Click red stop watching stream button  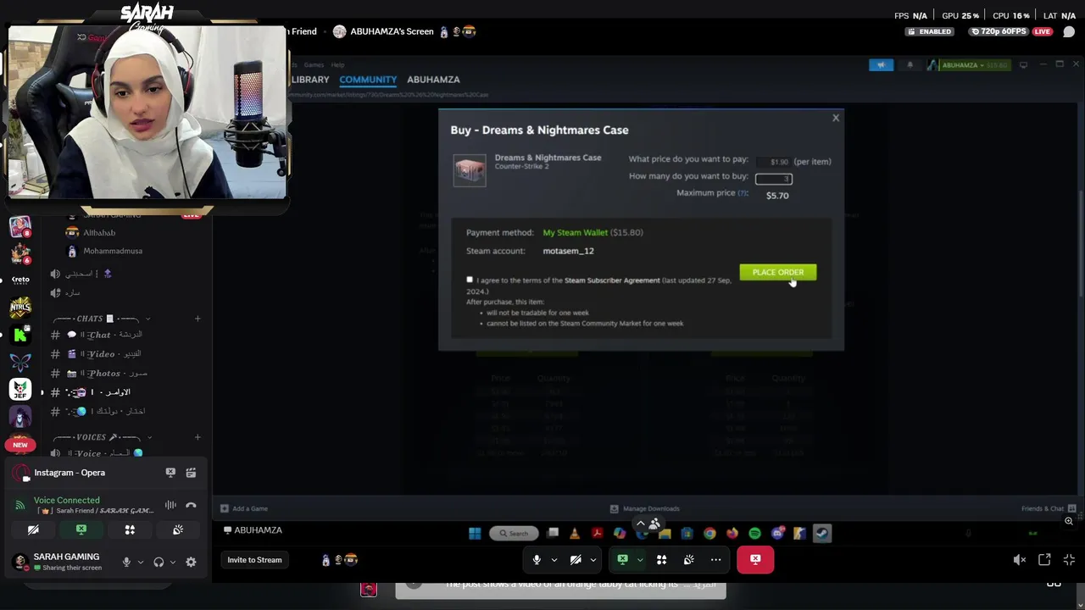(x=755, y=559)
